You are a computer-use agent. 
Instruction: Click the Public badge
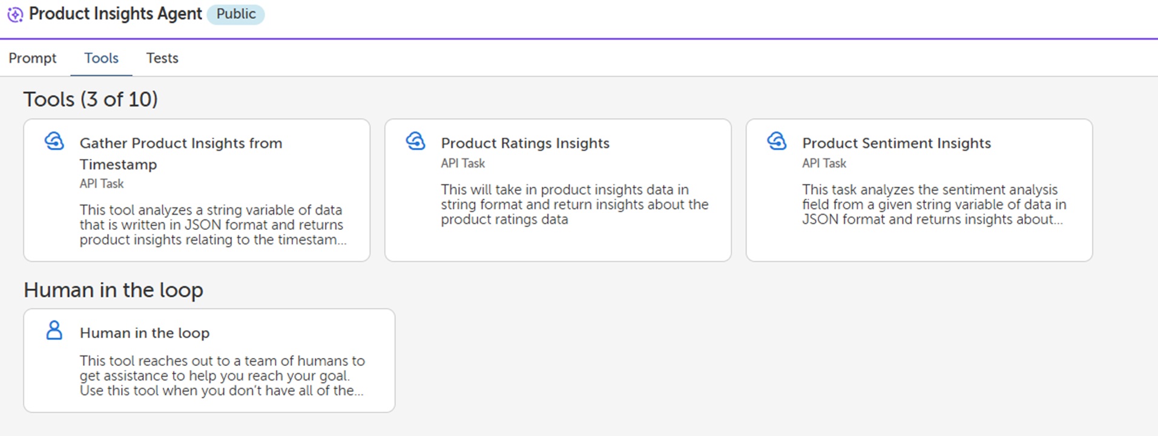pos(235,14)
